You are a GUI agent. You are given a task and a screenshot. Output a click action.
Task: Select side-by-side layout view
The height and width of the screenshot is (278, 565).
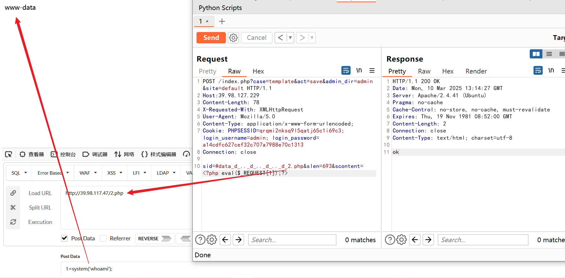[x=536, y=54]
